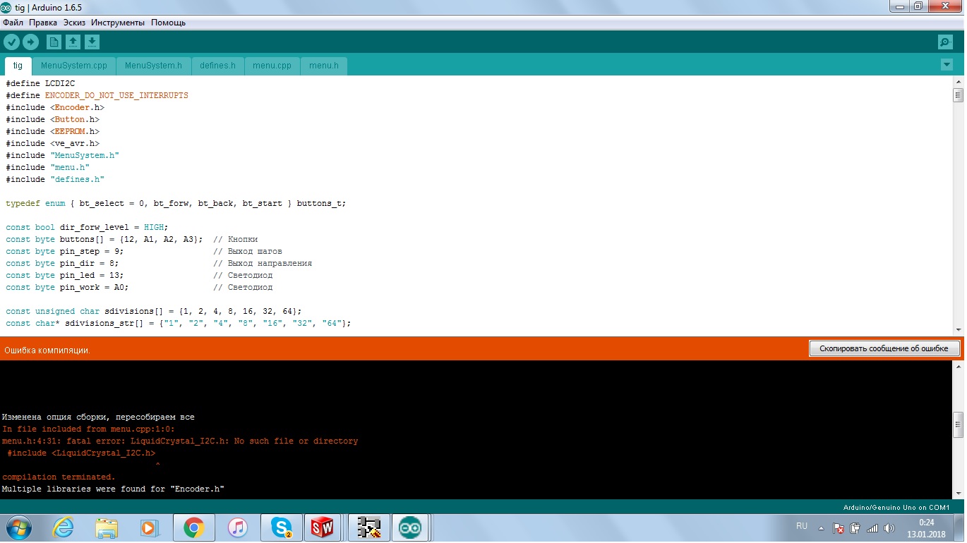
Task: Click the '#define ENCODER_DO_NOT_USE_INTERRUPTS' line
Action: click(x=97, y=95)
